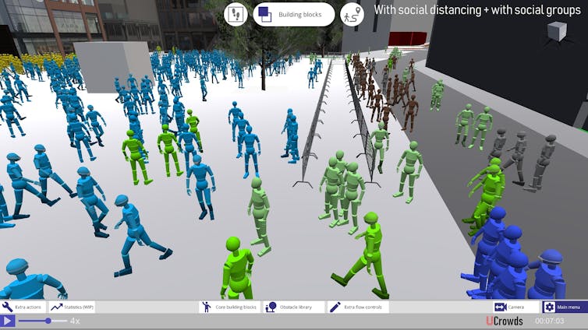Click the wrench icon for Extra actions

(8, 307)
